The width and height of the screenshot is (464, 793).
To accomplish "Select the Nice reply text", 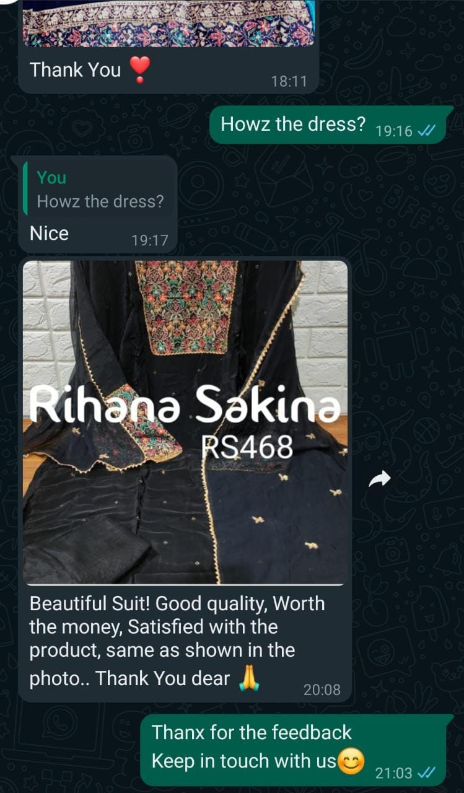I will (50, 234).
